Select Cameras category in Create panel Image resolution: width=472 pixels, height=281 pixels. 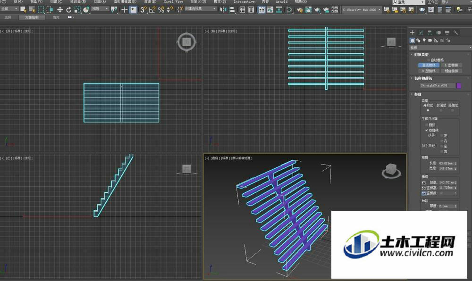(x=430, y=40)
